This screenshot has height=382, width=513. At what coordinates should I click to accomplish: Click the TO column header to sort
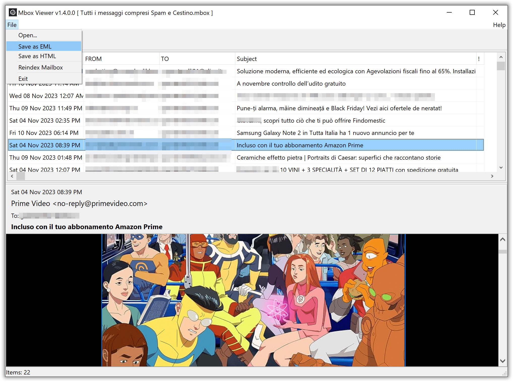(x=165, y=59)
